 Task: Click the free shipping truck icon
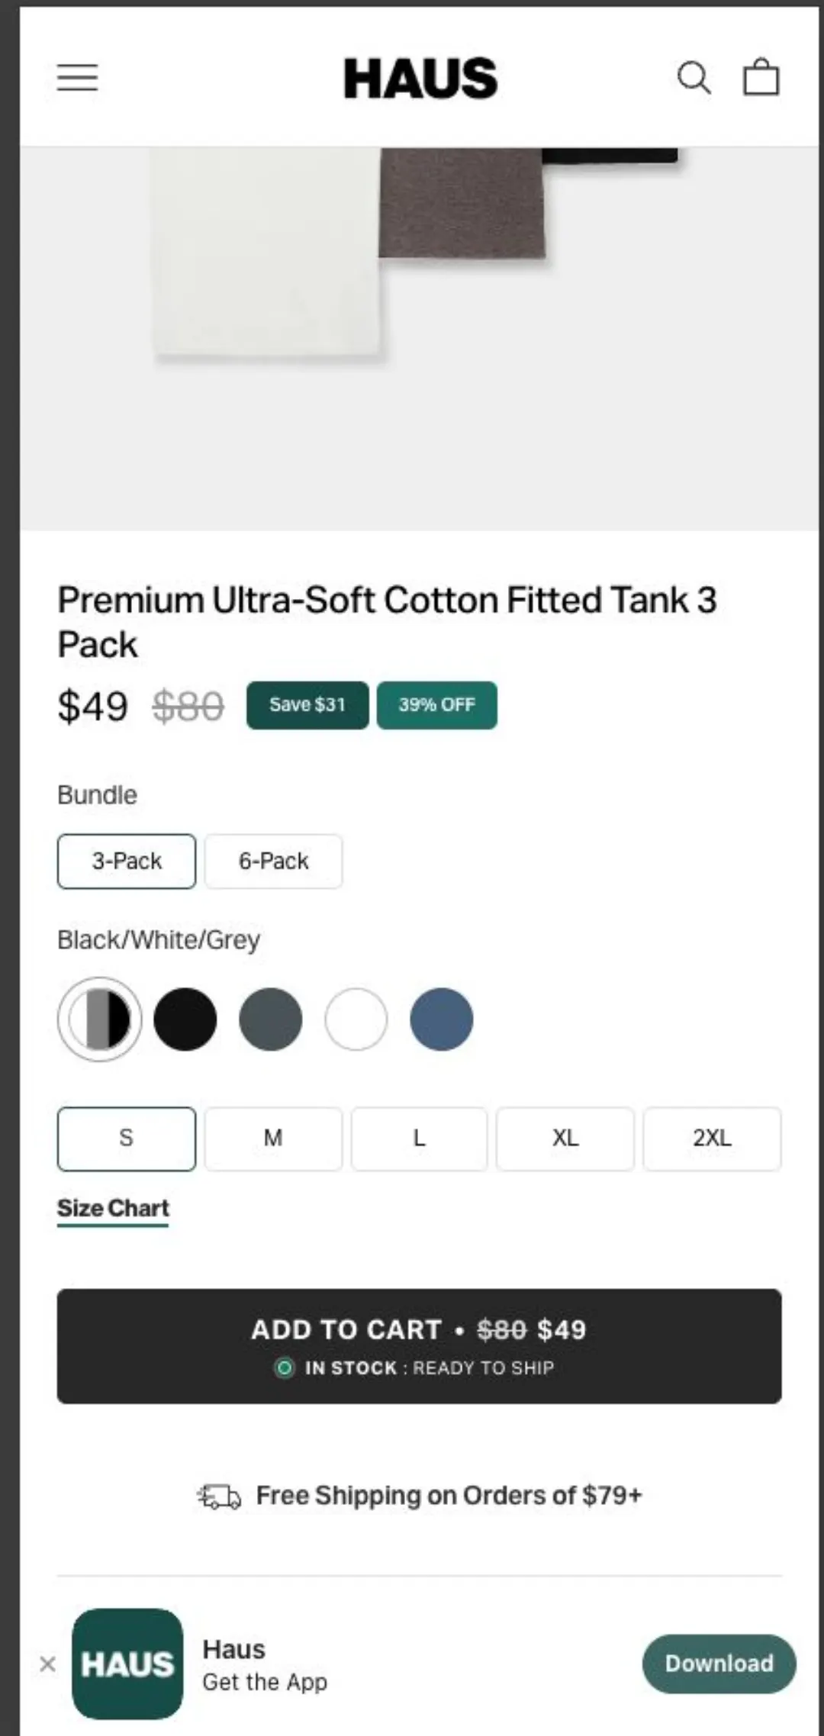[x=220, y=1496]
